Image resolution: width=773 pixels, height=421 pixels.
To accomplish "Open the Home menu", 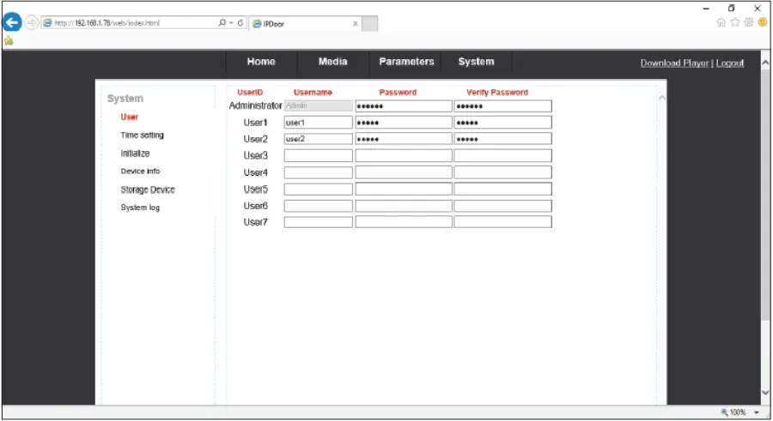I will (261, 62).
